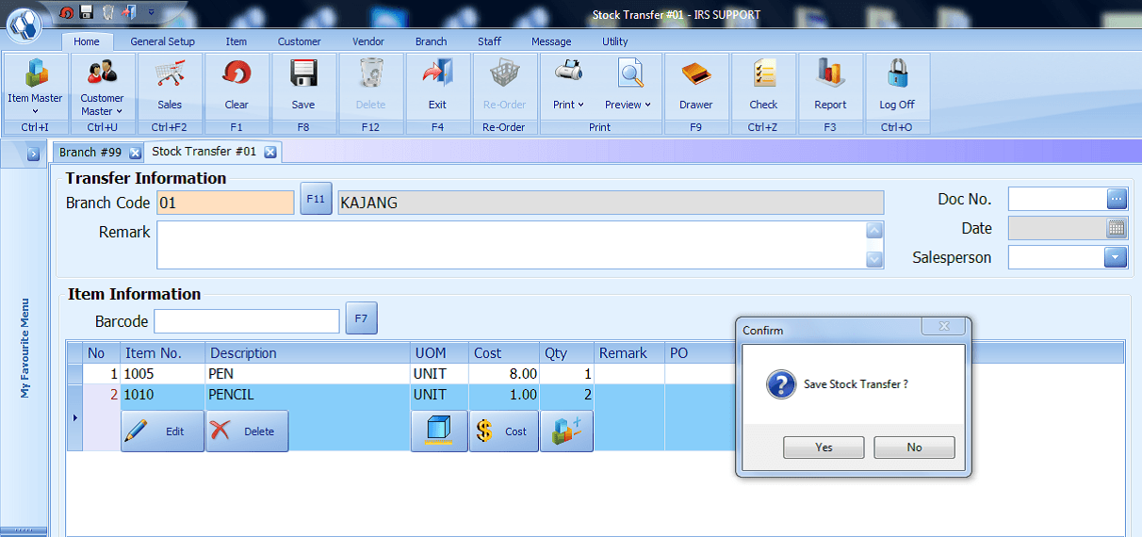This screenshot has height=537, width=1142.
Task: Select the PEN row description cell
Action: point(307,374)
